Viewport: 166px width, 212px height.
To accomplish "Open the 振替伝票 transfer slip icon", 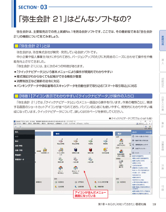I will (61, 160).
